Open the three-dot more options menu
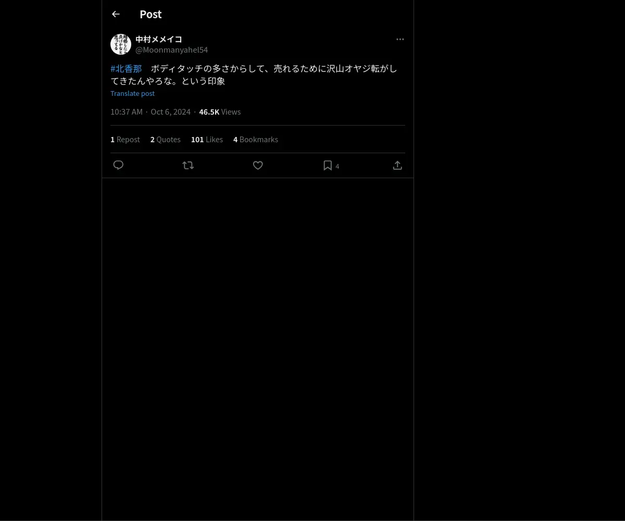 point(400,39)
